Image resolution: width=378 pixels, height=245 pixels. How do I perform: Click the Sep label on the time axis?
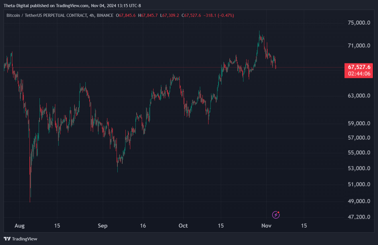point(103,226)
